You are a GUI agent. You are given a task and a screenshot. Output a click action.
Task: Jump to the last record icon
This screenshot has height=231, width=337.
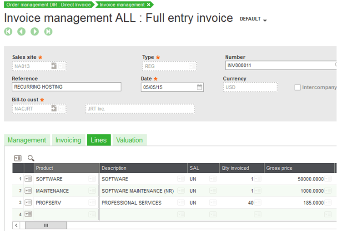[x=48, y=31]
